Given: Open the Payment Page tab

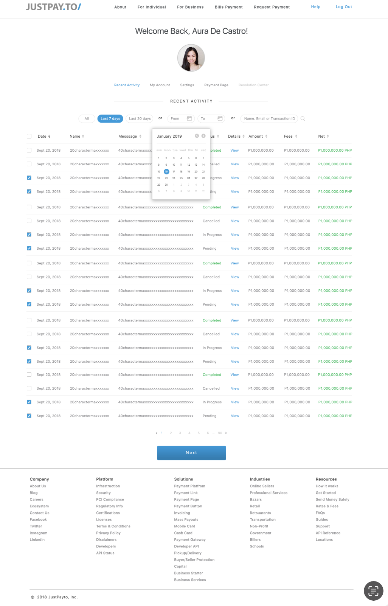Looking at the screenshot, I should click(216, 85).
